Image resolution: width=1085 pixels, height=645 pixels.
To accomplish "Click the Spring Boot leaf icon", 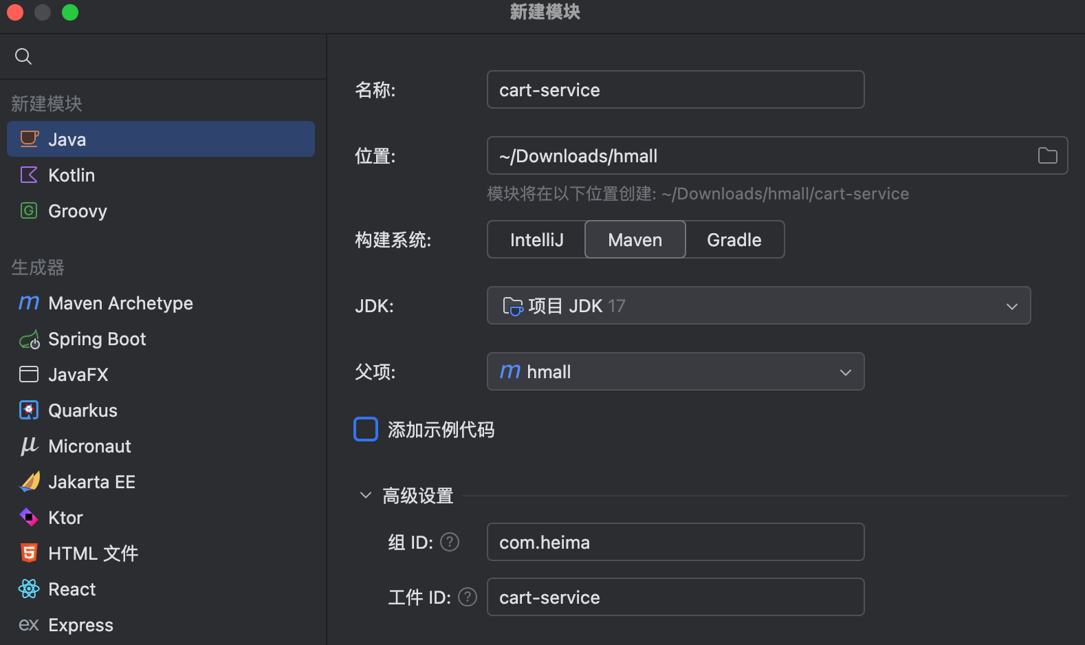I will pyautogui.click(x=29, y=339).
